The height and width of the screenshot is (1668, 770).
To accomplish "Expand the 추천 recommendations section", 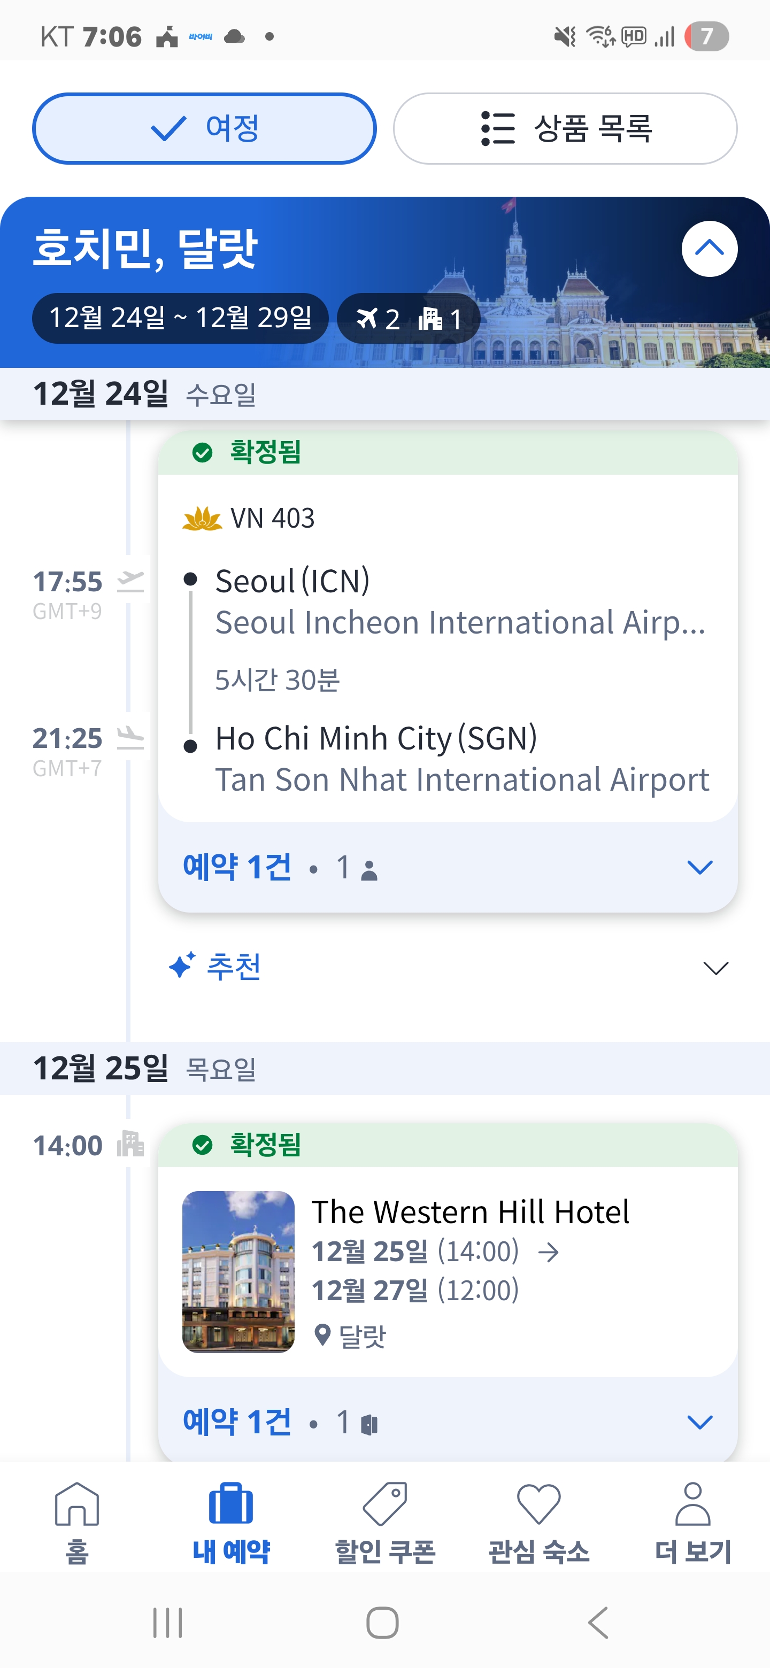I will (715, 968).
